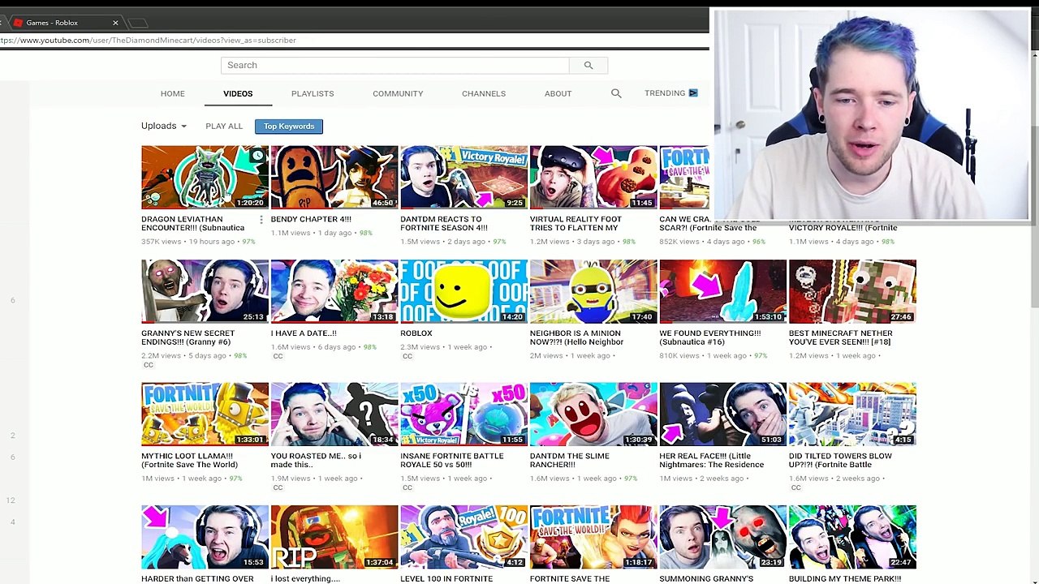This screenshot has height=584, width=1039.
Task: Click the Top Keywords button
Action: tap(289, 126)
